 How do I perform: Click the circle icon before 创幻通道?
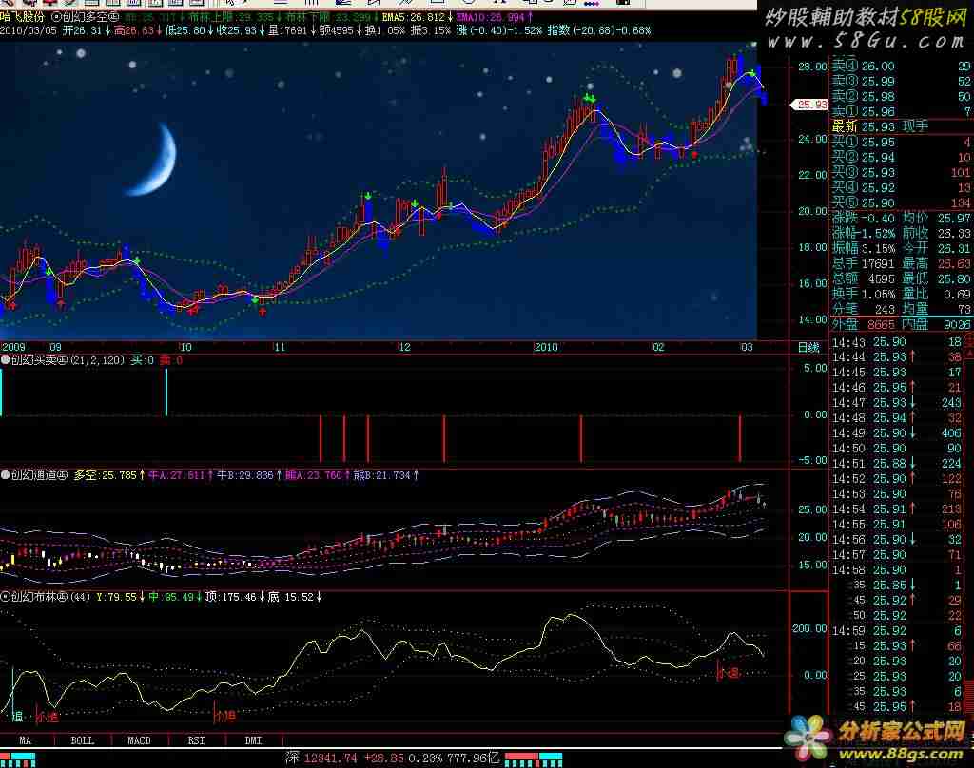6,475
